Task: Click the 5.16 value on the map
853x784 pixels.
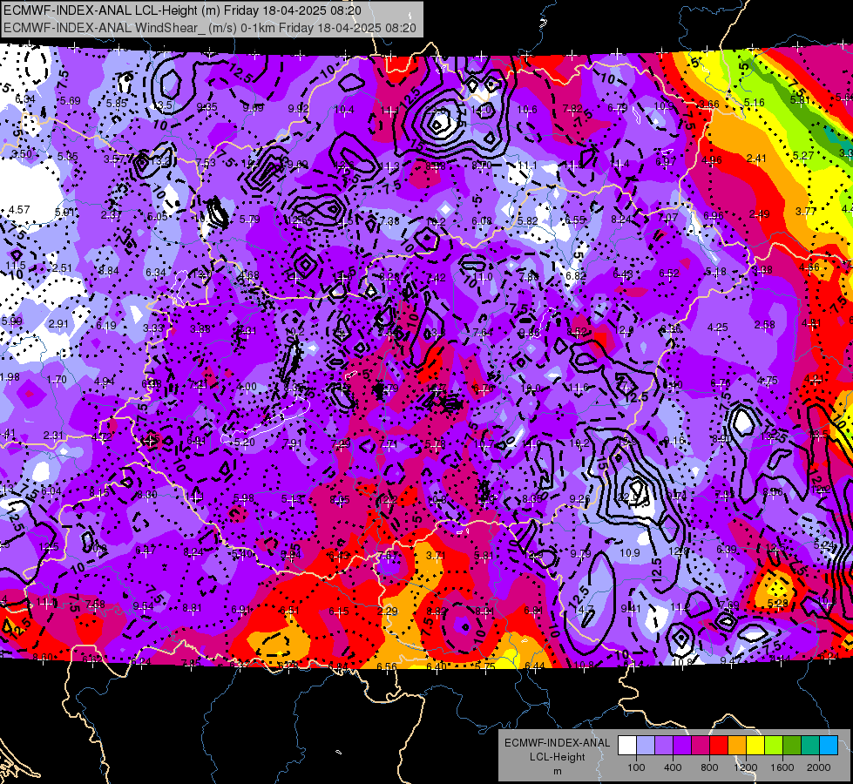Action: pyautogui.click(x=755, y=102)
